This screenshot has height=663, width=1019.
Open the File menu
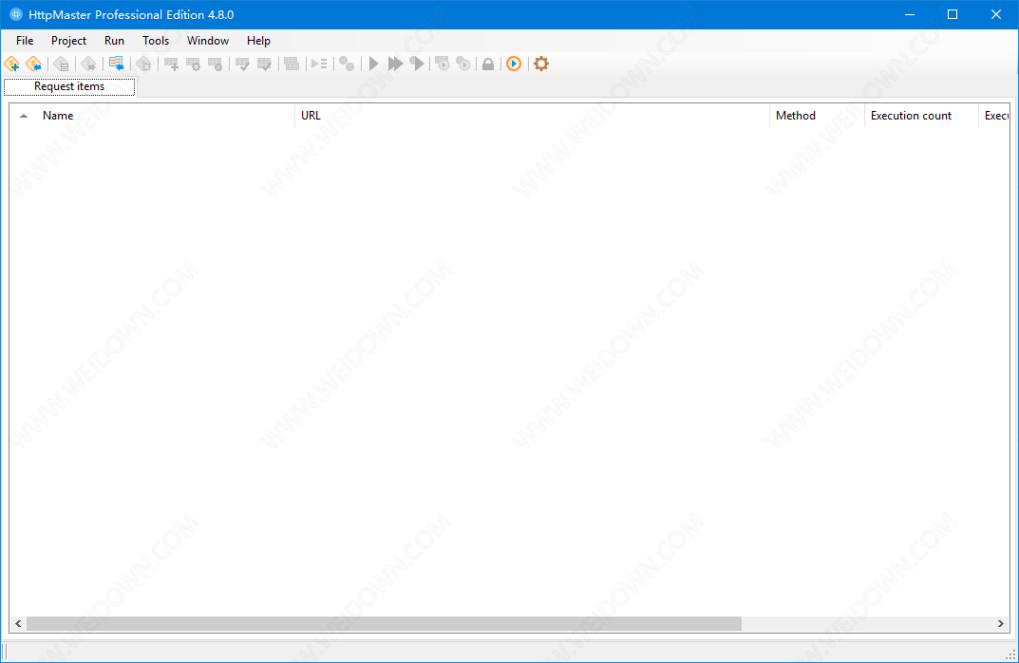25,40
